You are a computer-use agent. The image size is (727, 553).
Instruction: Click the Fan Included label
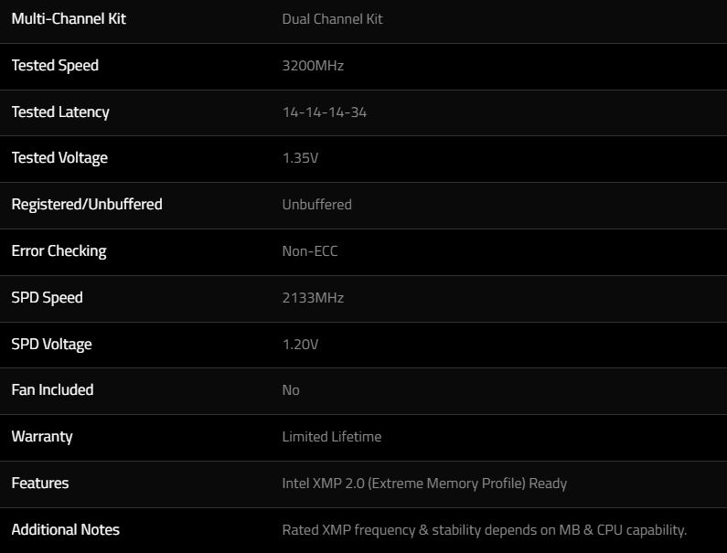point(52,390)
